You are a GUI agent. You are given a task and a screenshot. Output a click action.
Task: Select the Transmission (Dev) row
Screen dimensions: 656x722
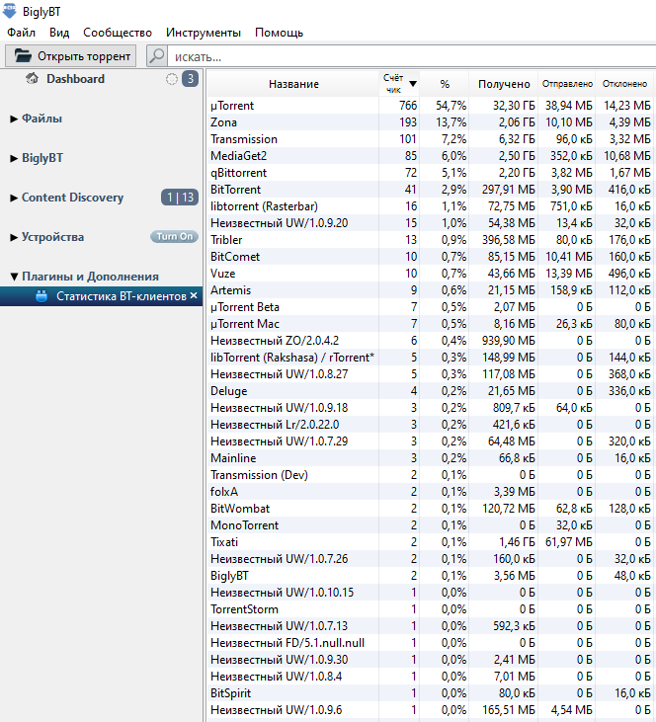click(431, 475)
